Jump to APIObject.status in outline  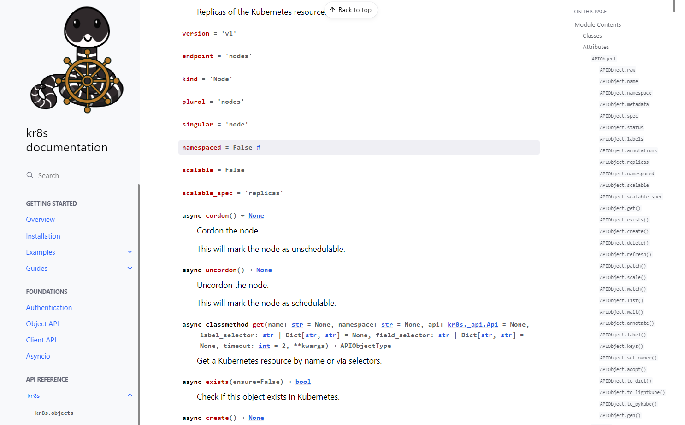621,128
